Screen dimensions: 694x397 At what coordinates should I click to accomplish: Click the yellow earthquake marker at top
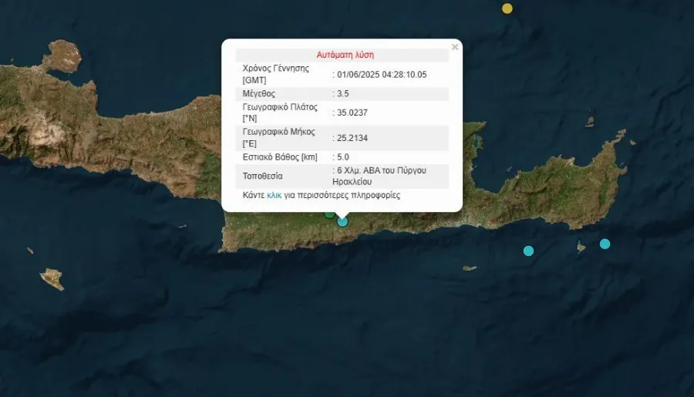(507, 8)
